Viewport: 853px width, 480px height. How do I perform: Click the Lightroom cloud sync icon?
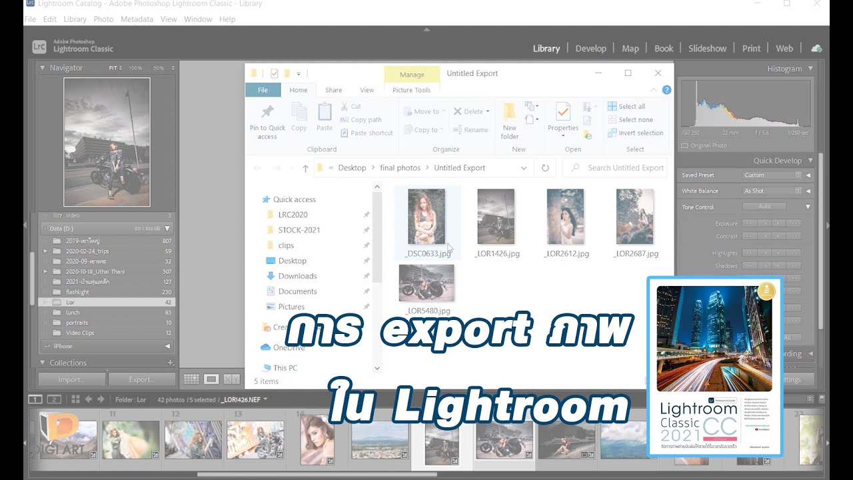(x=816, y=48)
